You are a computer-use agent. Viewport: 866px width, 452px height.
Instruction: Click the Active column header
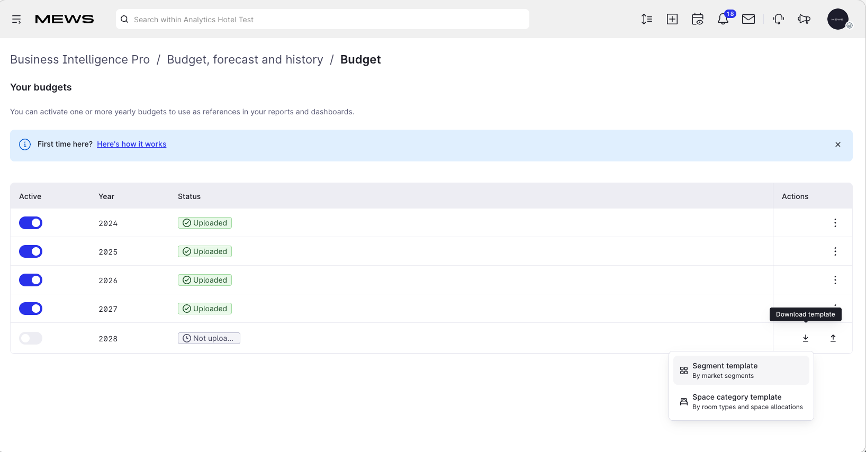30,196
